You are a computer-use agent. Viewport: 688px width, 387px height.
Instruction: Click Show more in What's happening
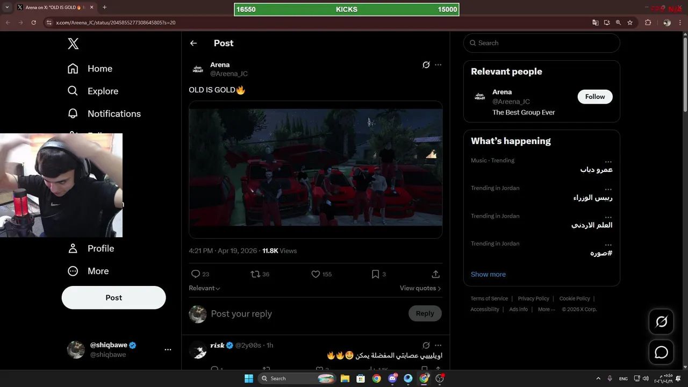[488, 274]
